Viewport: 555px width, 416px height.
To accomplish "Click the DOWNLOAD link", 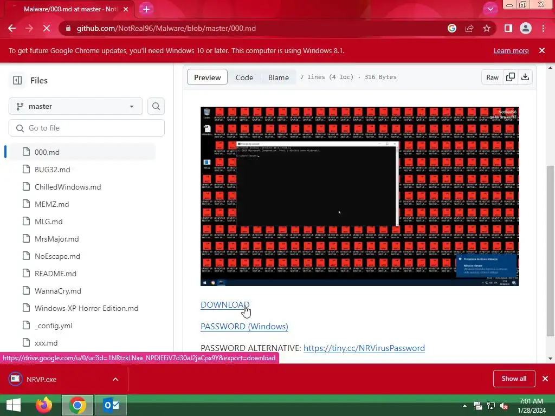I will [225, 304].
